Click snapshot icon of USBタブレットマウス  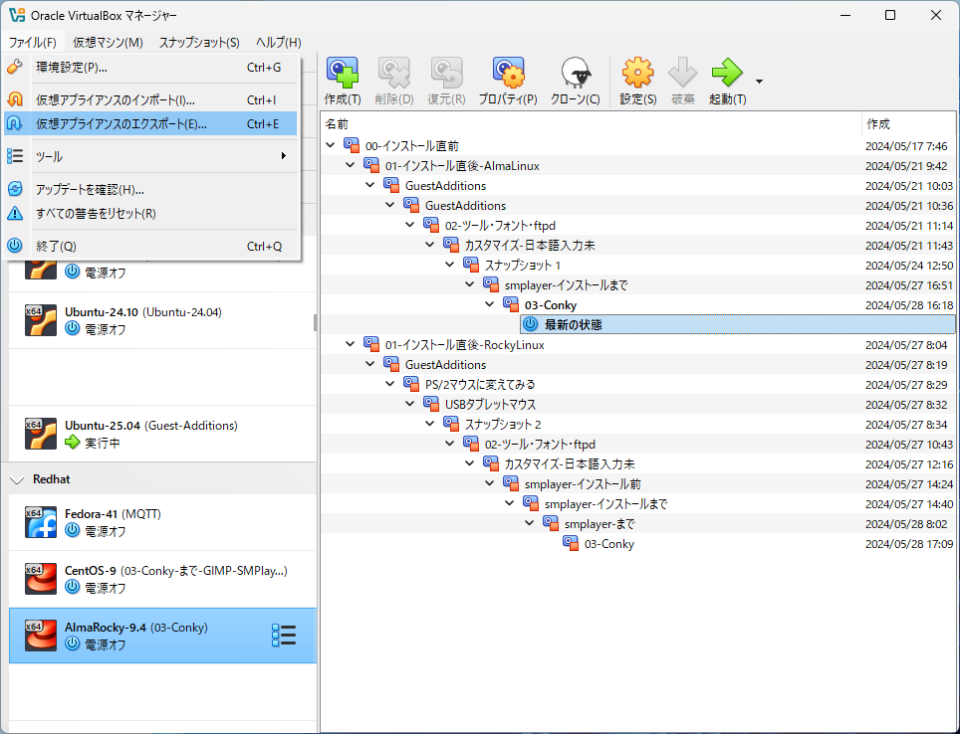[431, 405]
